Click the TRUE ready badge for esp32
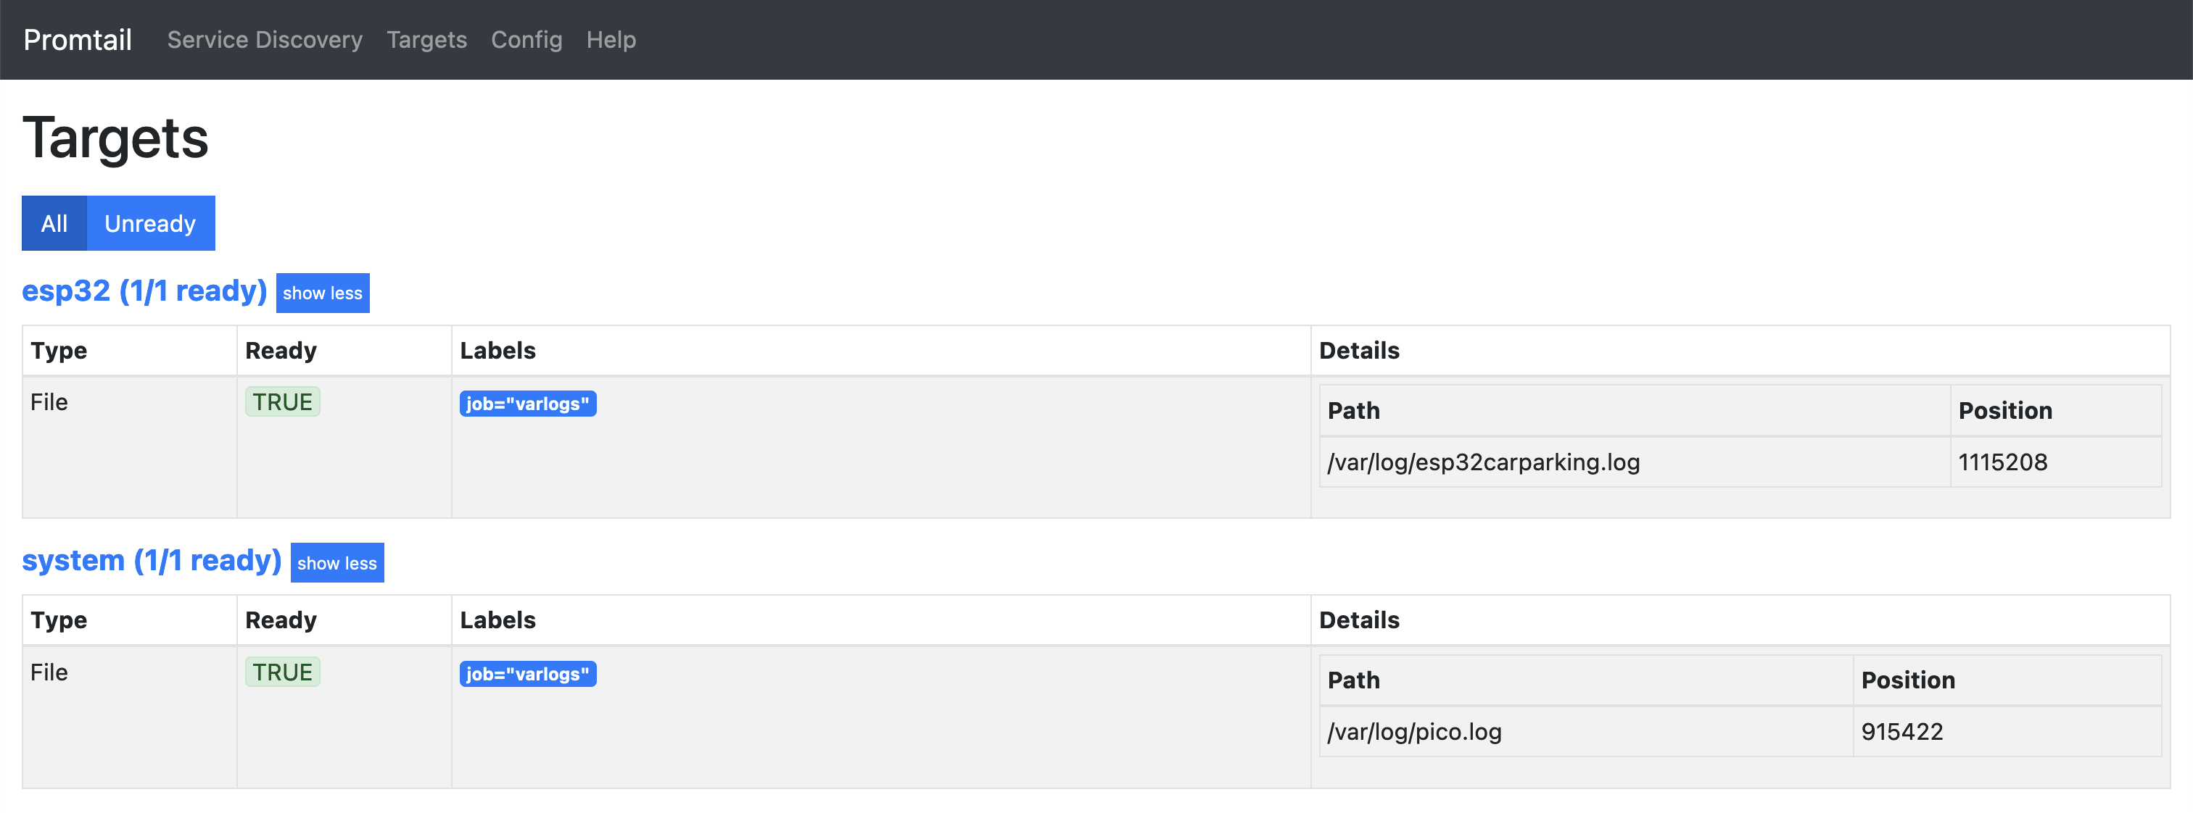Viewport: 2193px width, 813px height. [x=282, y=402]
